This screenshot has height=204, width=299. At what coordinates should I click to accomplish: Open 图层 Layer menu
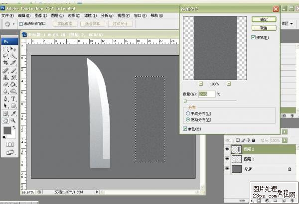click(x=57, y=15)
